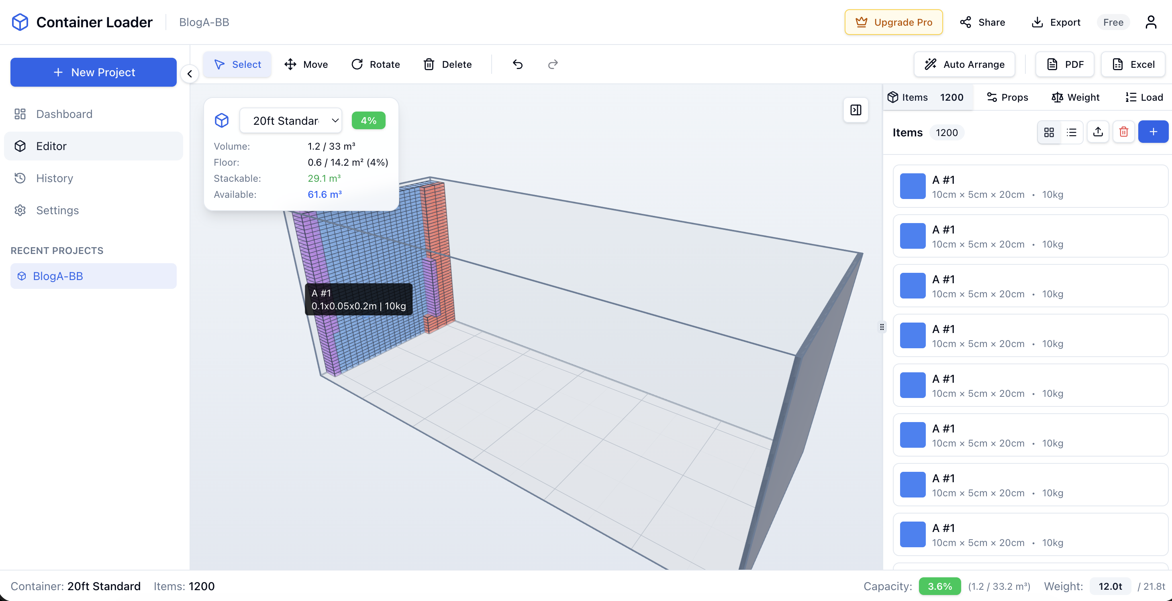Collapse the sidebar using chevron arrow
The image size is (1172, 601).
(190, 74)
